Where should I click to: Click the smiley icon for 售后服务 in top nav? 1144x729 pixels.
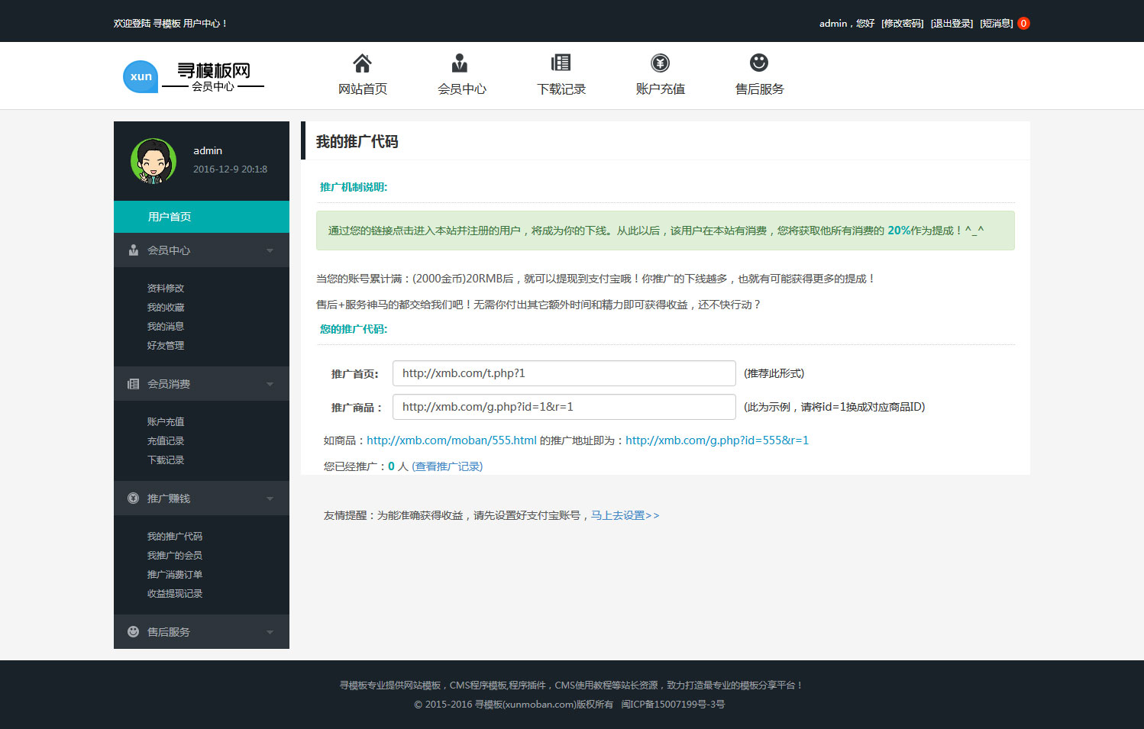[x=758, y=63]
